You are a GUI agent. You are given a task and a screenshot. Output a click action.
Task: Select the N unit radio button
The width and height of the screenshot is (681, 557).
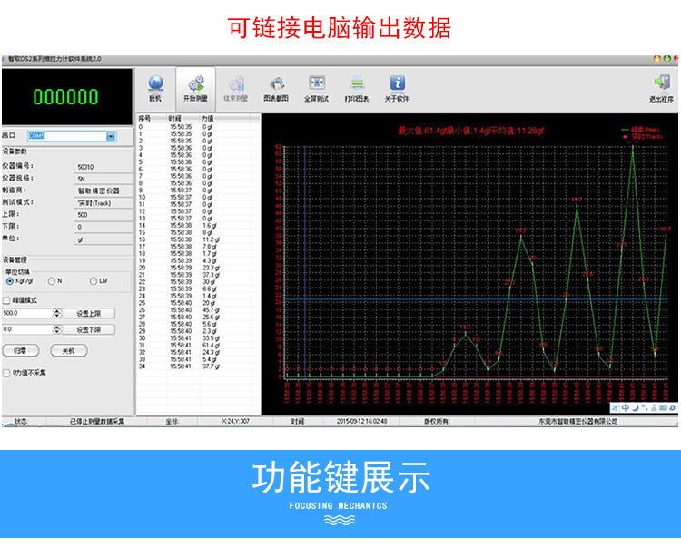[x=52, y=281]
